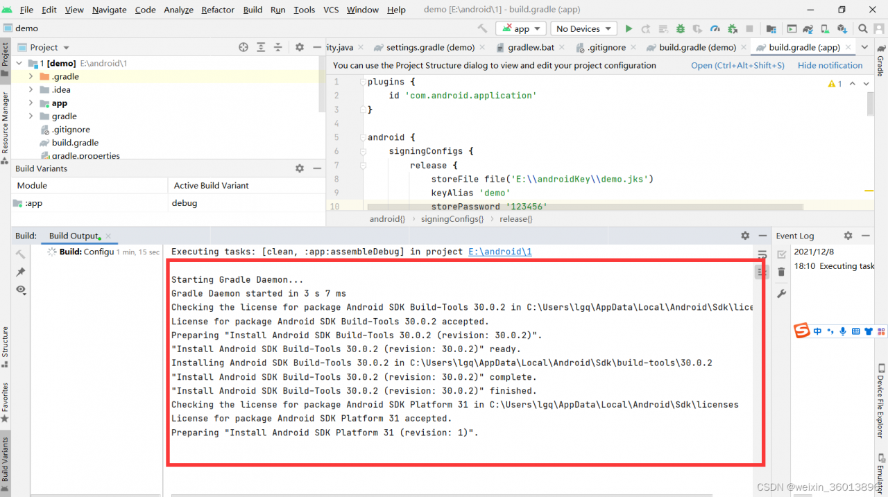This screenshot has height=497, width=888.
Task: Click Collapse All in Project panel
Action: 278,47
